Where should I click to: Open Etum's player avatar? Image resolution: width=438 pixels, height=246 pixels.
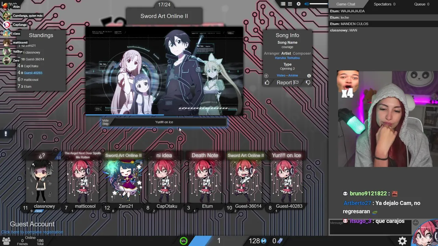tap(205, 181)
